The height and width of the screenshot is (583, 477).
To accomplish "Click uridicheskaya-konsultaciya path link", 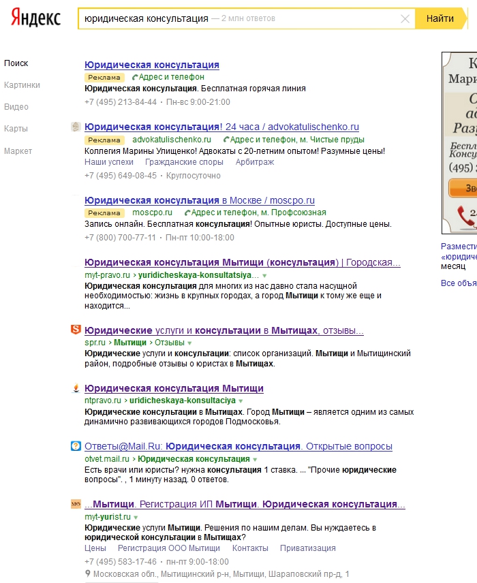I will (183, 400).
